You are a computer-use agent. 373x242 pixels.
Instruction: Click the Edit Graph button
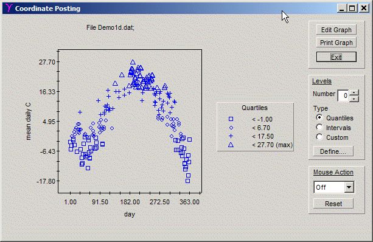[336, 30]
